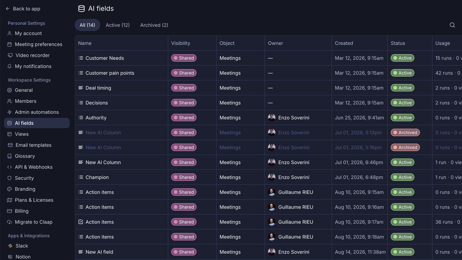462x260 pixels.
Task: Switch to the Active (12) tab
Action: coord(117,25)
